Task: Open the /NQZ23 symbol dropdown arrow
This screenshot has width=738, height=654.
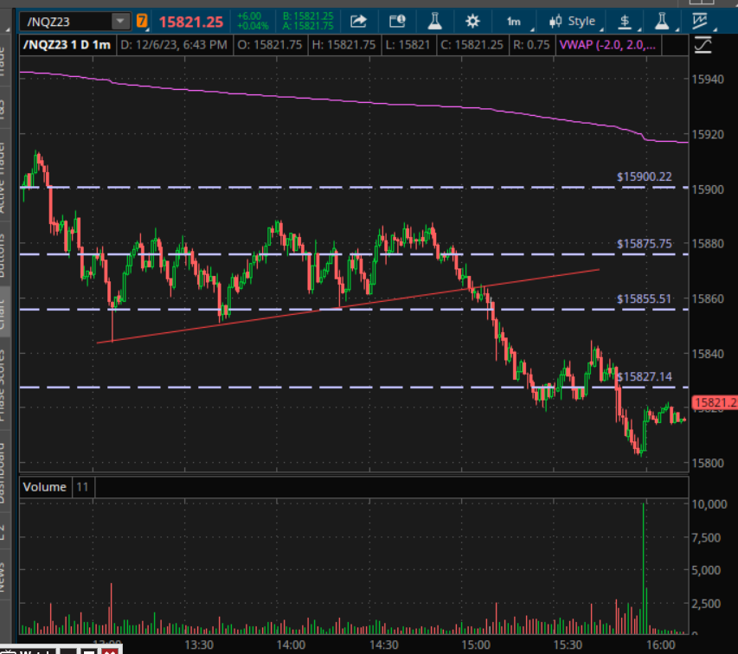Action: click(x=119, y=21)
